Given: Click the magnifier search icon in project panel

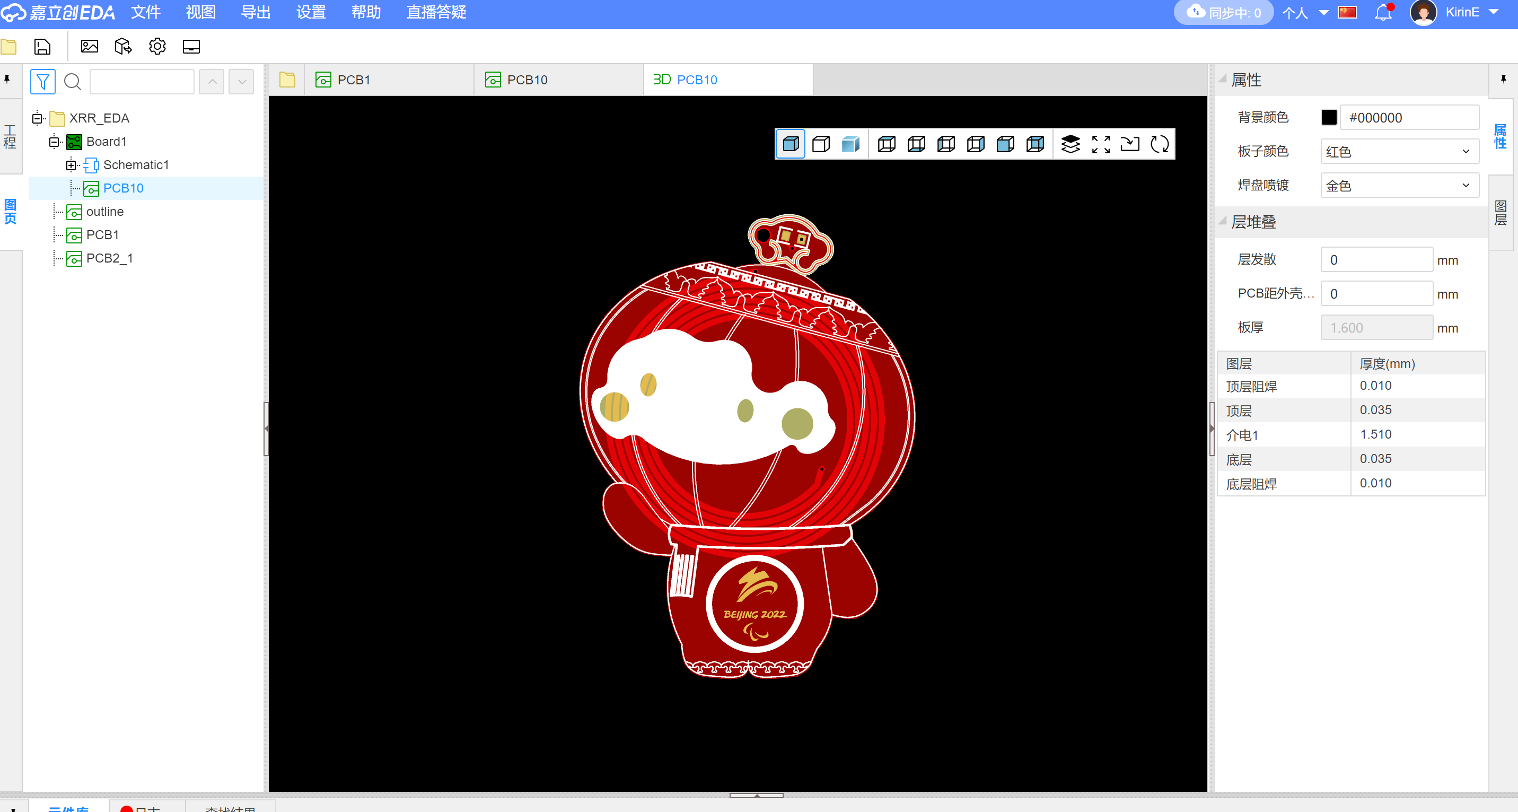Looking at the screenshot, I should (x=73, y=81).
